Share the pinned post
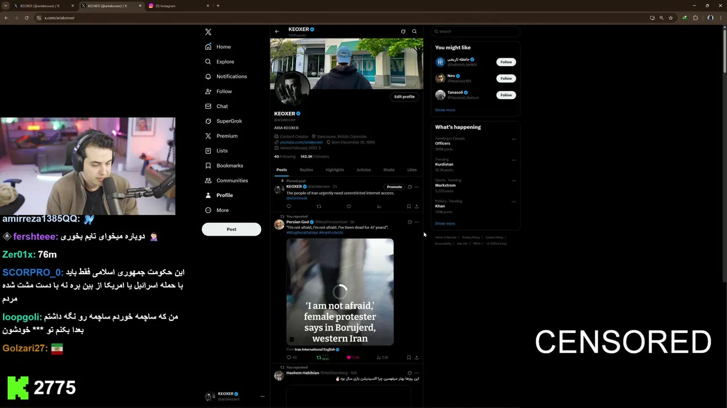727x408 pixels. (x=416, y=206)
